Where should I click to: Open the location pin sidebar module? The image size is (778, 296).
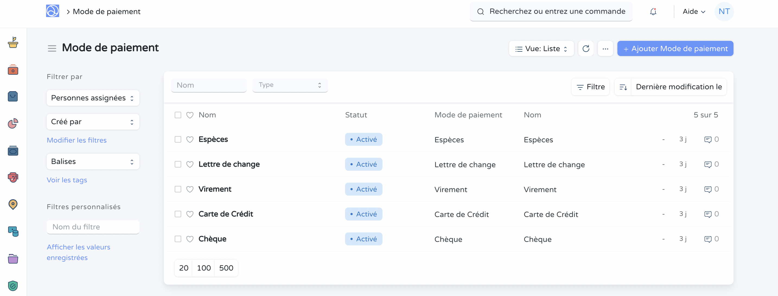[13, 205]
